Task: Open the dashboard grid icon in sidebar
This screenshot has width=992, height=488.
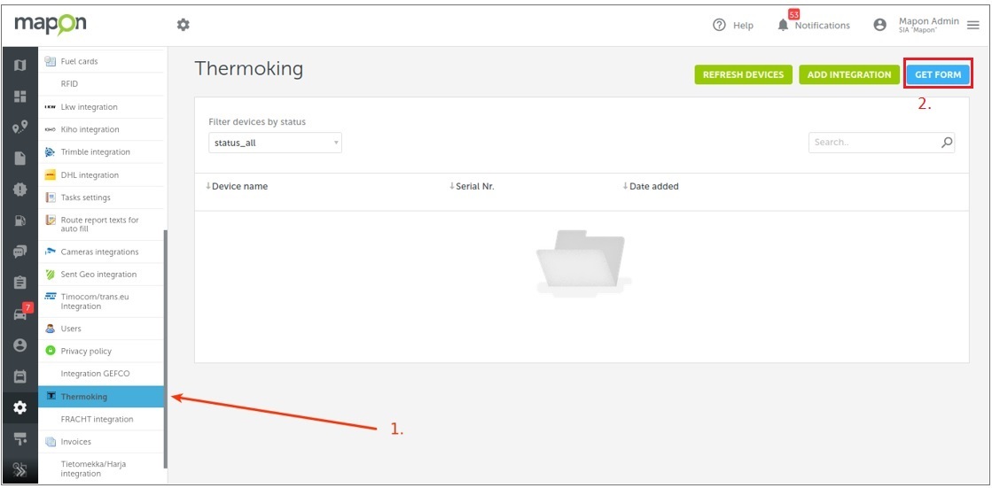Action: coord(20,97)
